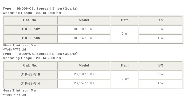The image size is (189, 104).
Task: Click the last Wuth PTFE Lid note
Action: pyautogui.click(x=14, y=95)
